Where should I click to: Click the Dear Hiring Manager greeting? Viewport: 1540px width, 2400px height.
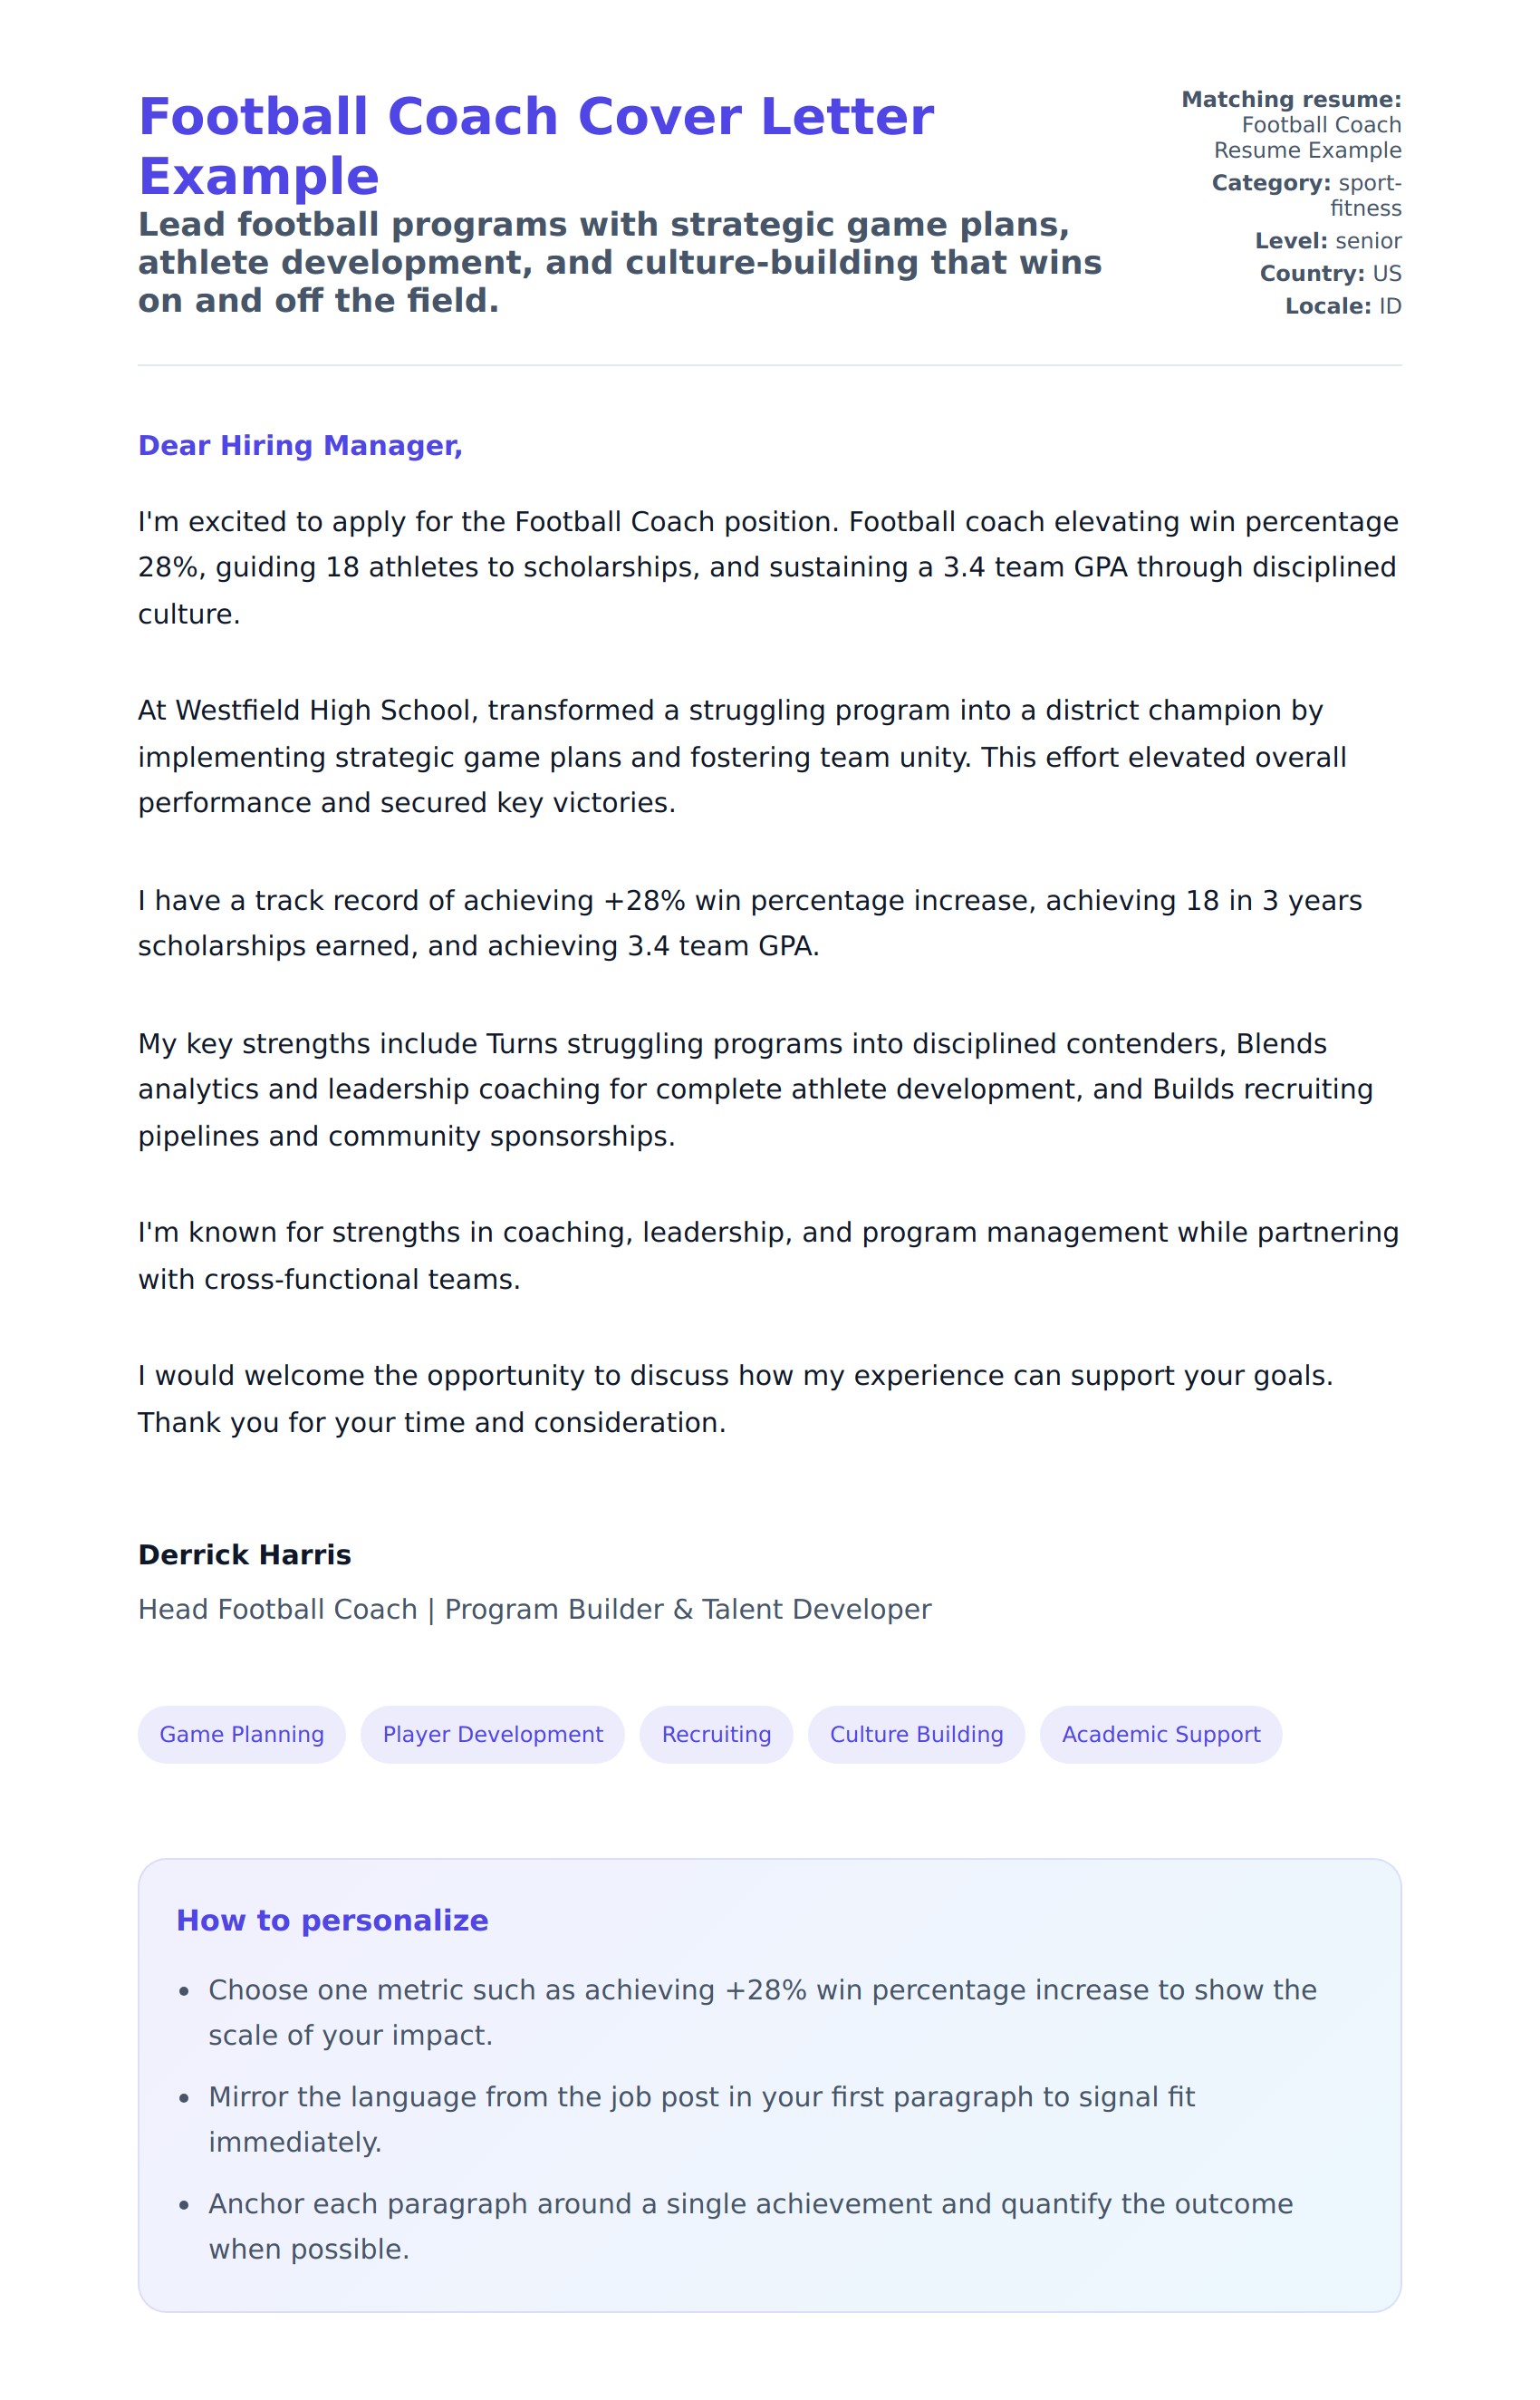click(300, 445)
